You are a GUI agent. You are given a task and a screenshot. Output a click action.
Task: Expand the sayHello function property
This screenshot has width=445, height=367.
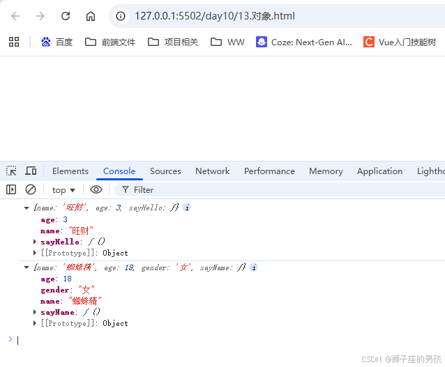[35, 242]
